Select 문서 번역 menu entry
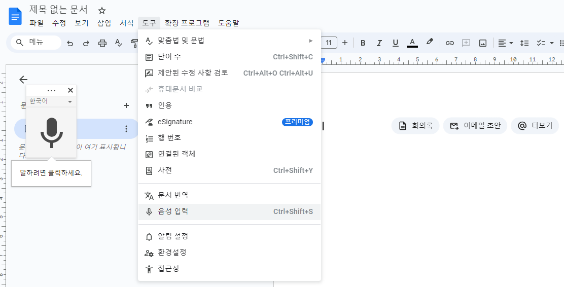 tap(229, 195)
